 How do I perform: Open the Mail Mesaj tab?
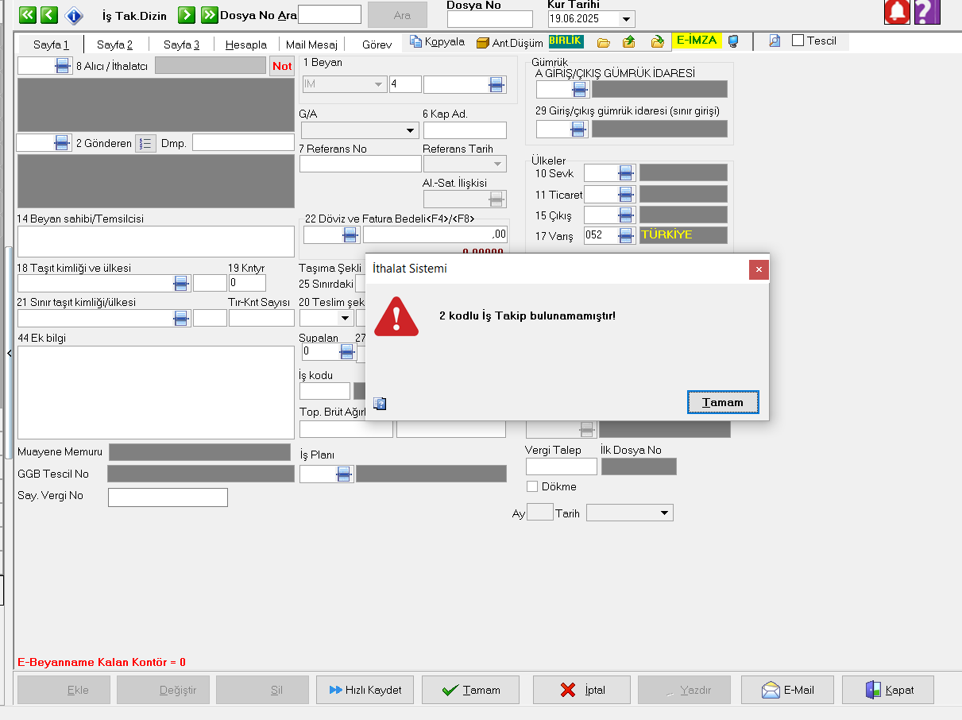click(311, 45)
